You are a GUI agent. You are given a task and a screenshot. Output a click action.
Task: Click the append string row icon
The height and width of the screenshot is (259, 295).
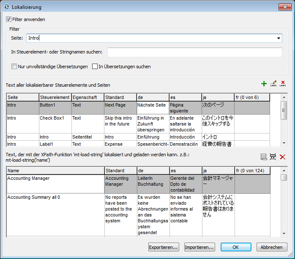pyautogui.click(x=264, y=157)
